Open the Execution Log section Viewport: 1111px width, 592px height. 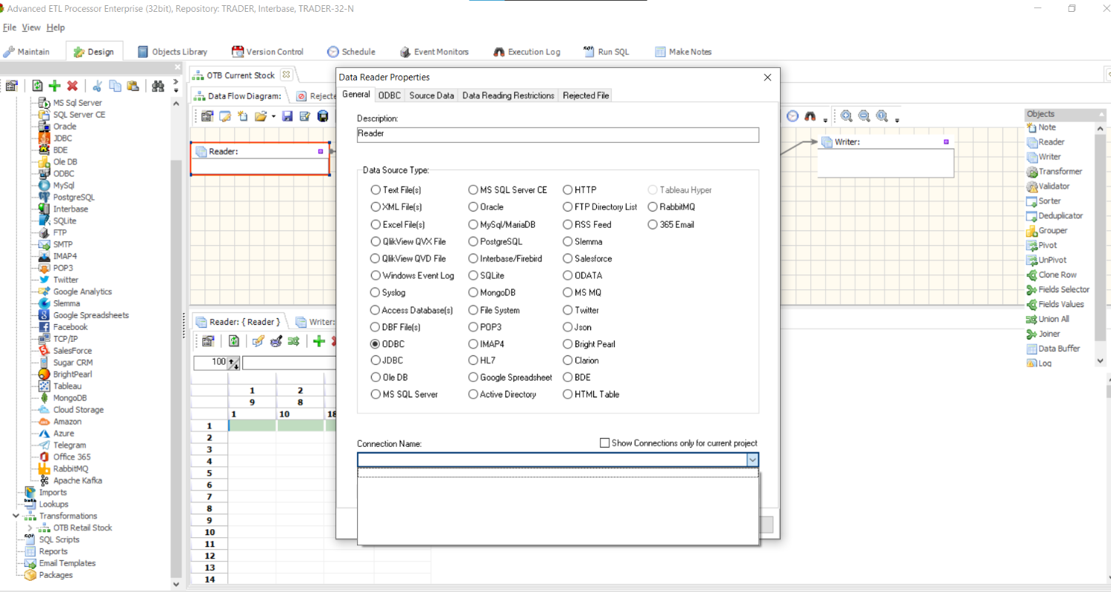[x=527, y=52]
